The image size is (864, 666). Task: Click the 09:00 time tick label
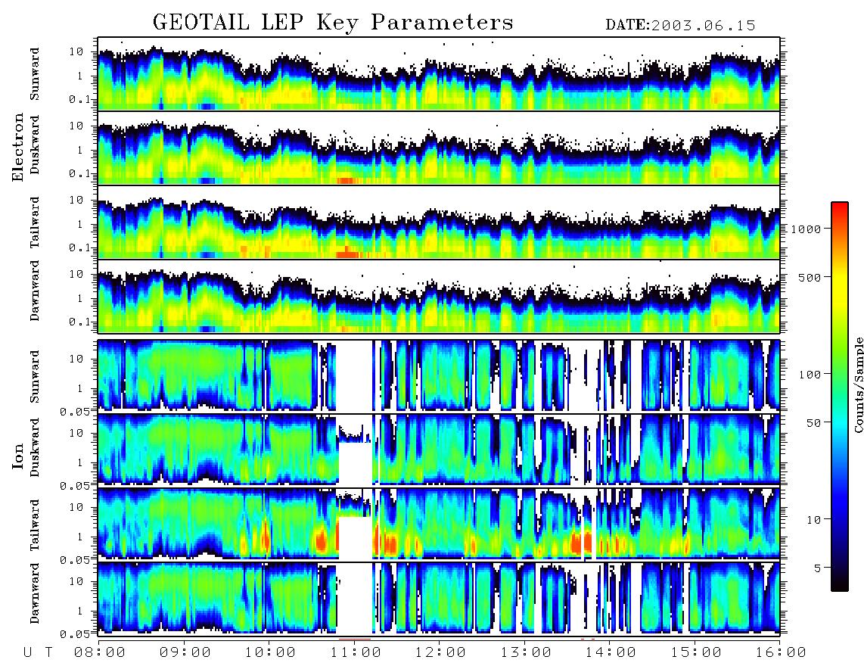pos(185,652)
